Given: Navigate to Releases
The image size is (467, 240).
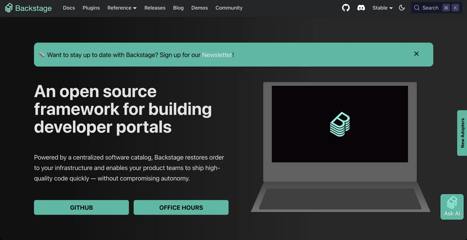Looking at the screenshot, I should click(x=155, y=8).
